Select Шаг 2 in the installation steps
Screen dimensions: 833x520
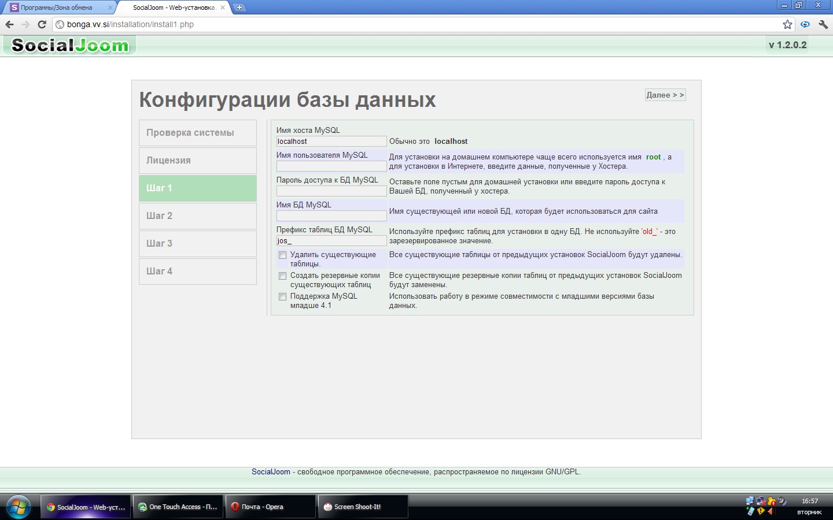pos(197,216)
